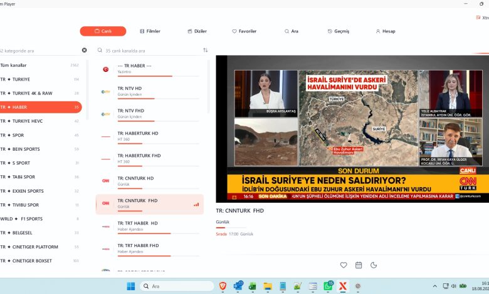Image resolution: width=489 pixels, height=294 pixels.
Task: Play the TR: TRT HABER FHD channel
Action: click(149, 249)
